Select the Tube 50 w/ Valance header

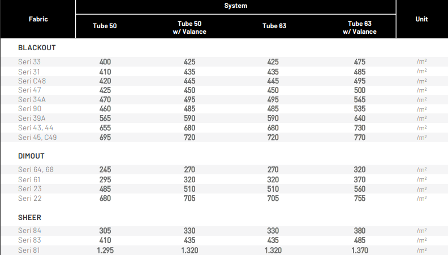pyautogui.click(x=189, y=28)
